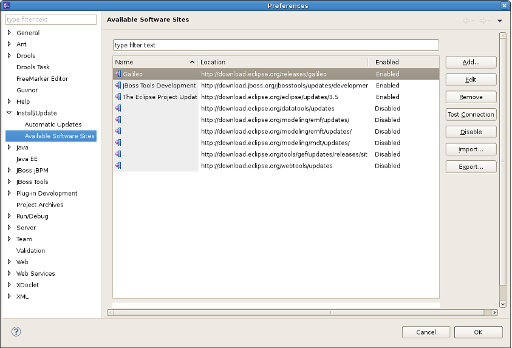Expand the Team tree node
512x348 pixels.
9,238
